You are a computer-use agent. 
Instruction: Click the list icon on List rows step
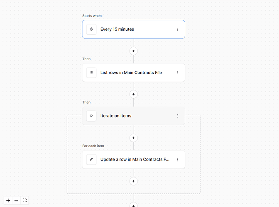pyautogui.click(x=91, y=73)
